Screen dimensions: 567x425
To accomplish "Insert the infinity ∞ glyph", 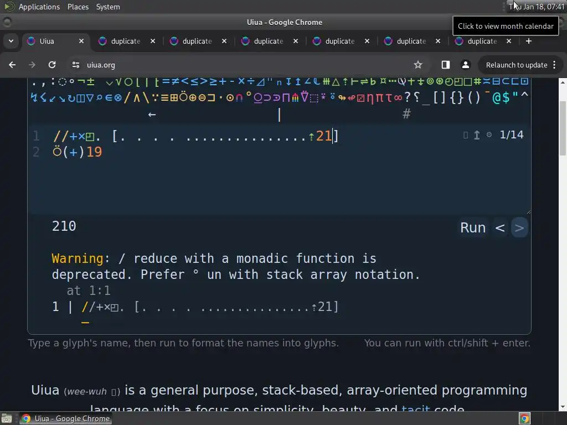I will [x=398, y=97].
